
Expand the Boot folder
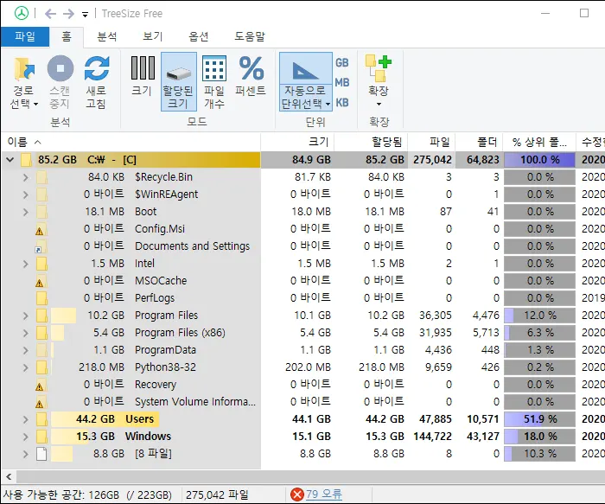coord(25,212)
